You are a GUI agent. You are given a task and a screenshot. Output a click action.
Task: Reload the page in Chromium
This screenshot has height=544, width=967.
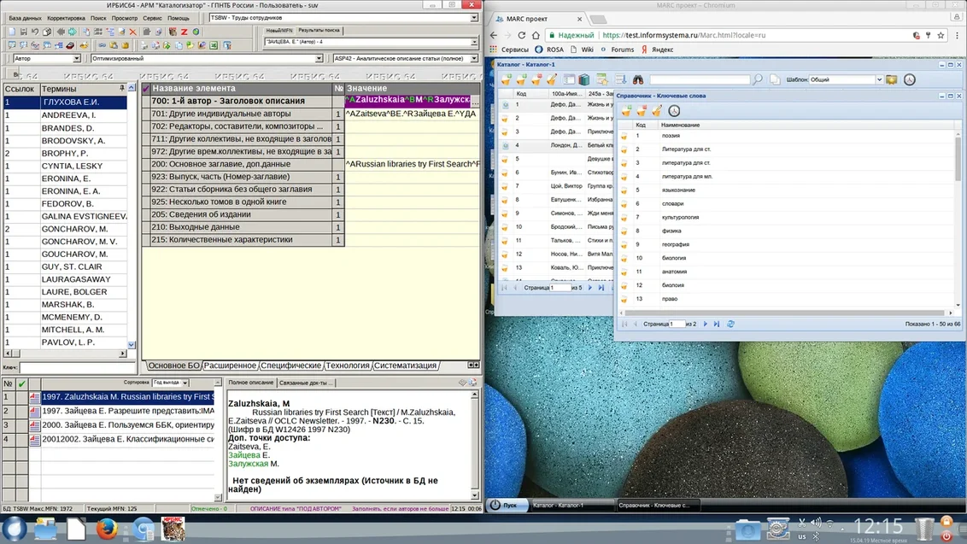[522, 35]
